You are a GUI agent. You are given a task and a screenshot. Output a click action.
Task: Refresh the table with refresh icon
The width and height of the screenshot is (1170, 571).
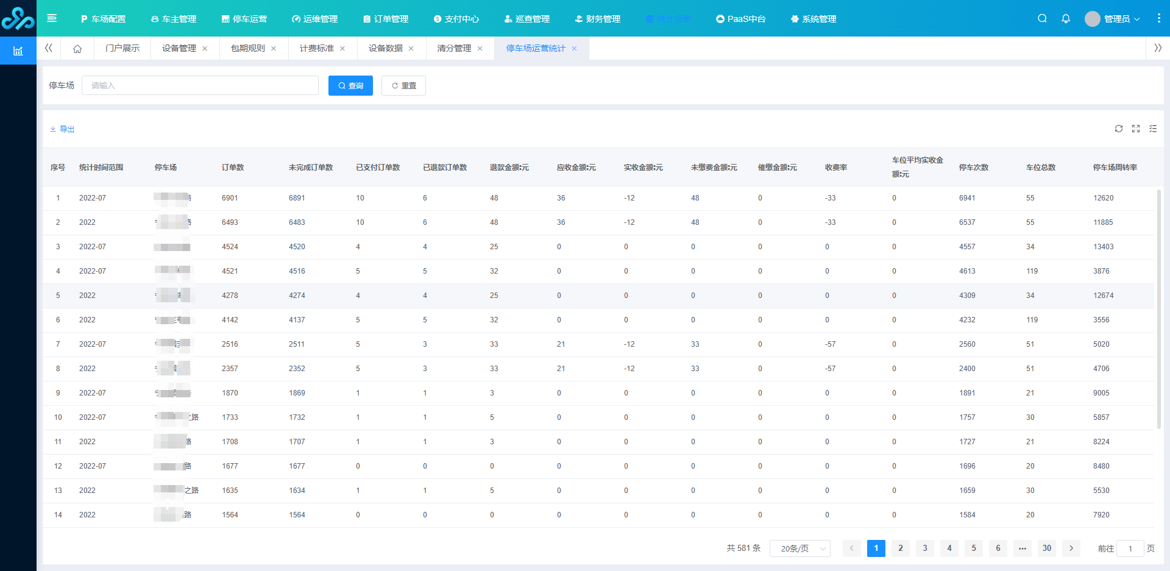1119,129
